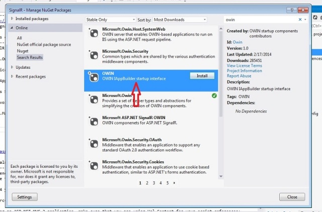The width and height of the screenshot is (322, 212).
Task: Open View License Terms link
Action: click(245, 66)
